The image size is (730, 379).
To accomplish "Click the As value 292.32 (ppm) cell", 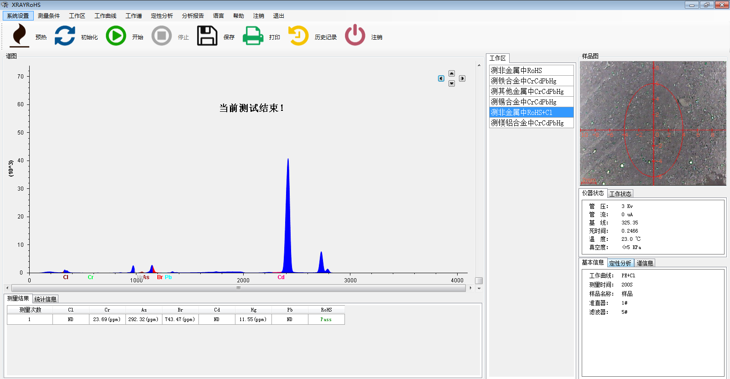I will (x=144, y=319).
